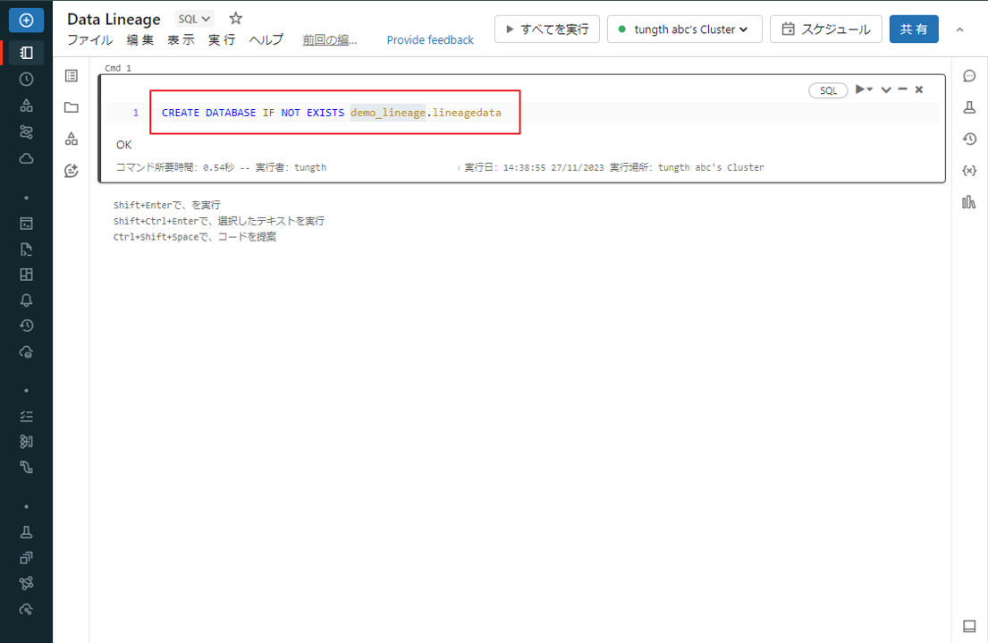This screenshot has width=988, height=643.
Task: Collapse the notebook header with top chevron
Action: (x=959, y=30)
